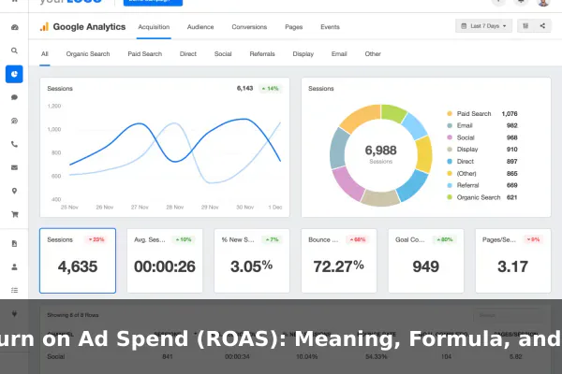Select the Other channel filter
The height and width of the screenshot is (374, 562).
[373, 53]
